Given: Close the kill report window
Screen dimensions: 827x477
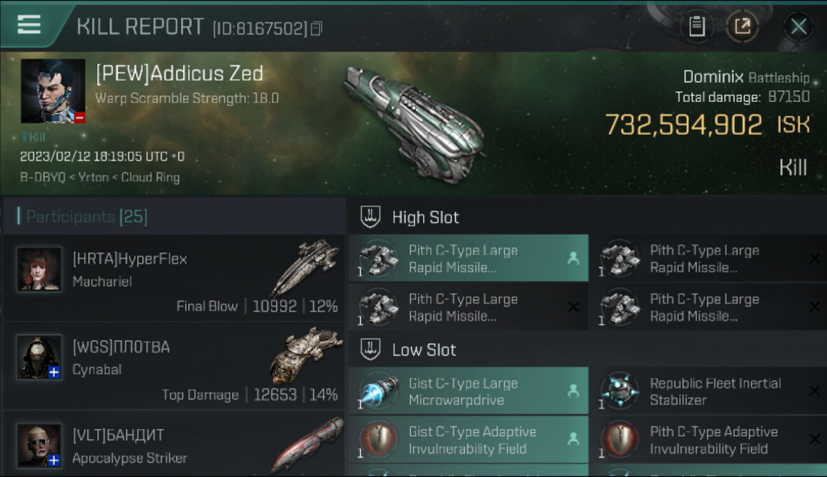Looking at the screenshot, I should pos(798,27).
